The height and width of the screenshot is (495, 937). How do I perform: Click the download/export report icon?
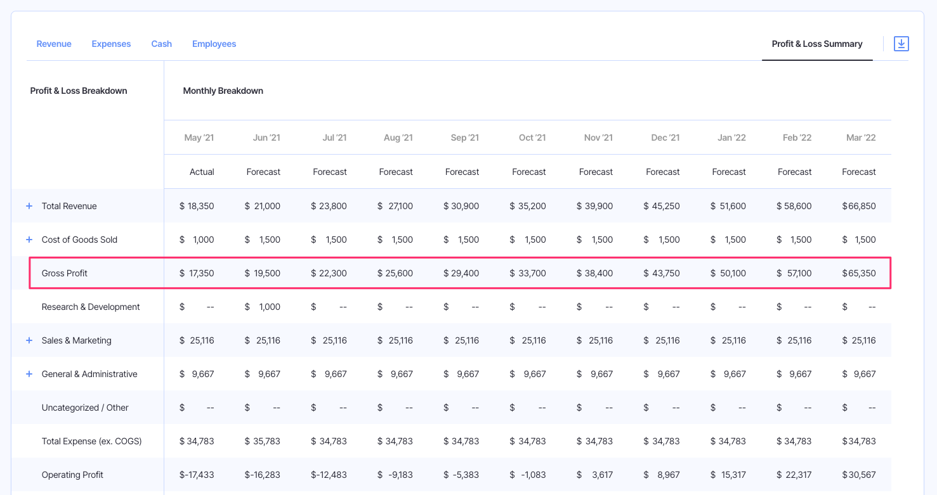901,44
